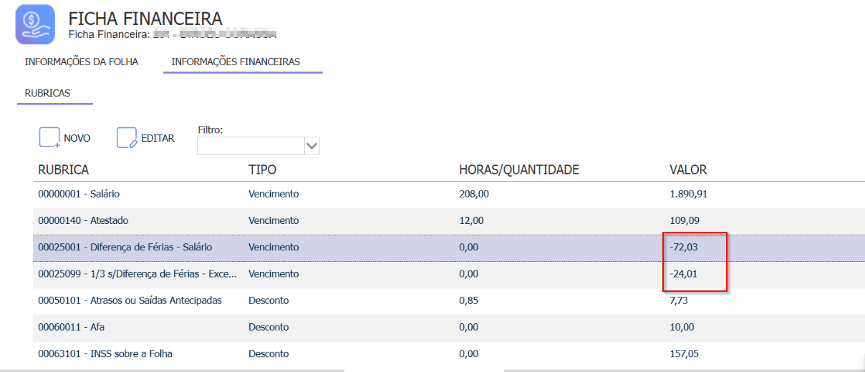This screenshot has height=372, width=865.
Task: Sort by the RUBRICA column header
Action: [64, 170]
